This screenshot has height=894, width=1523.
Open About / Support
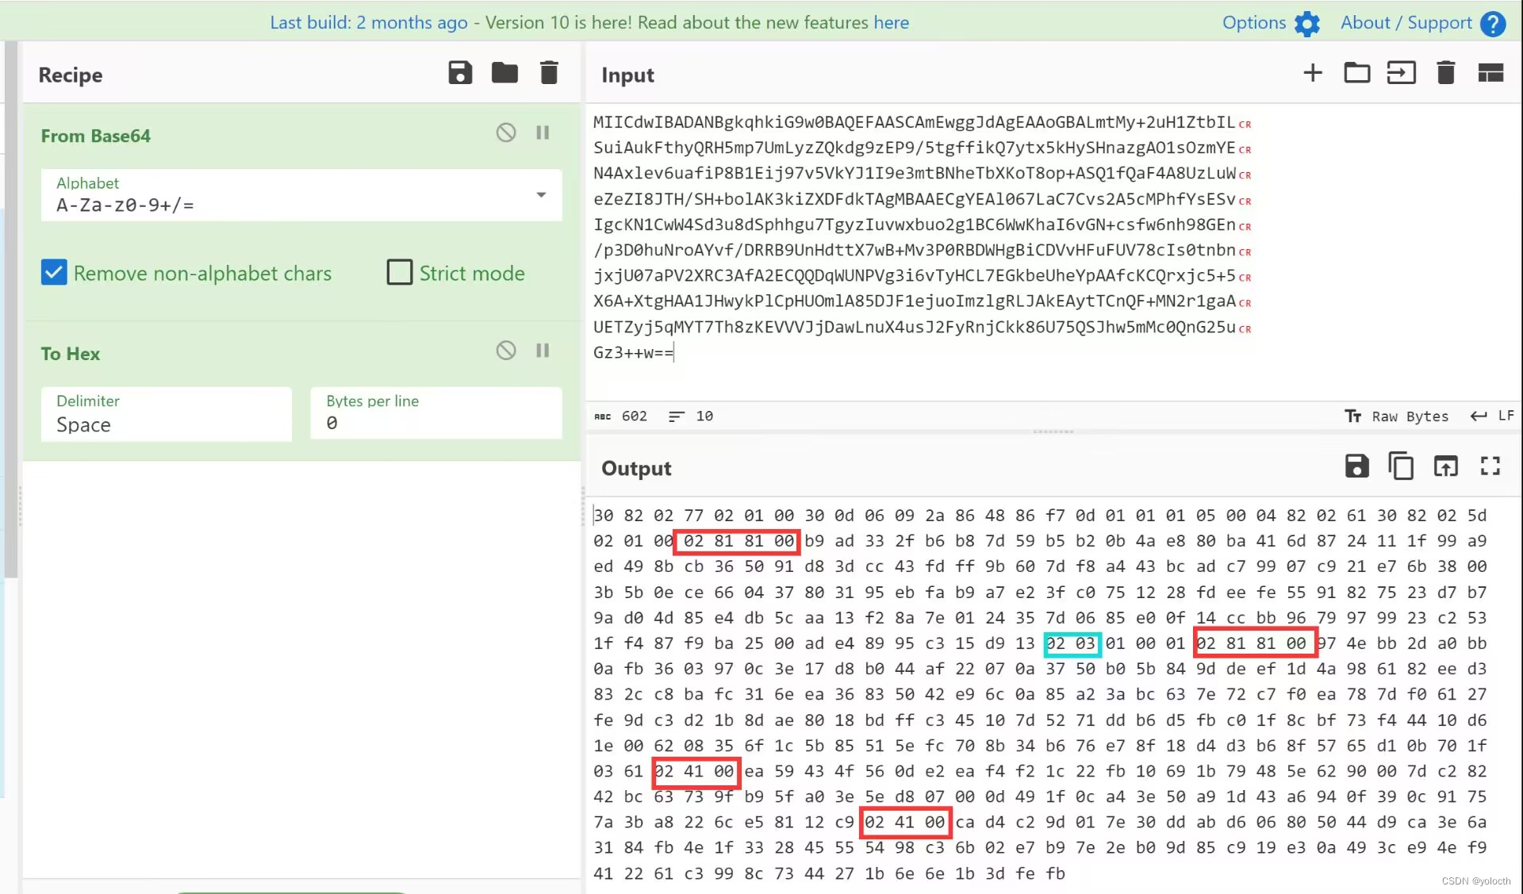[1423, 23]
